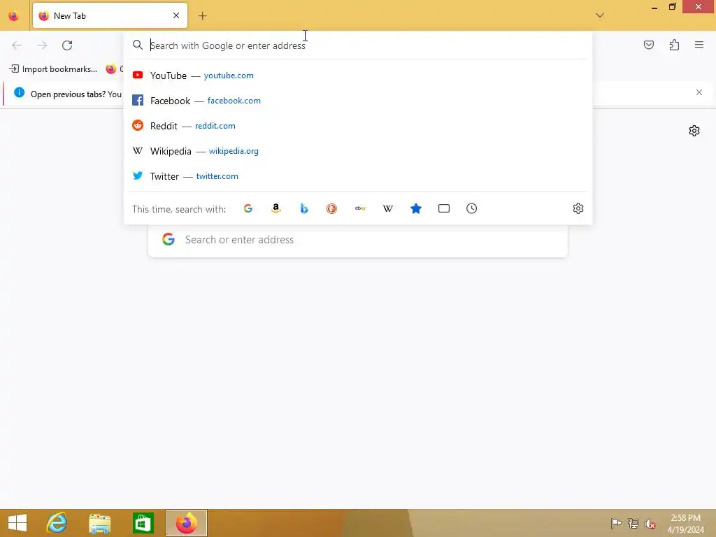Select the YouTube suggestion
The height and width of the screenshot is (537, 716).
coord(358,76)
